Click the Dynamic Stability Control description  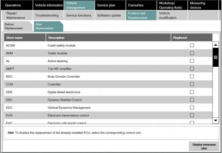pyautogui.click(x=64, y=100)
